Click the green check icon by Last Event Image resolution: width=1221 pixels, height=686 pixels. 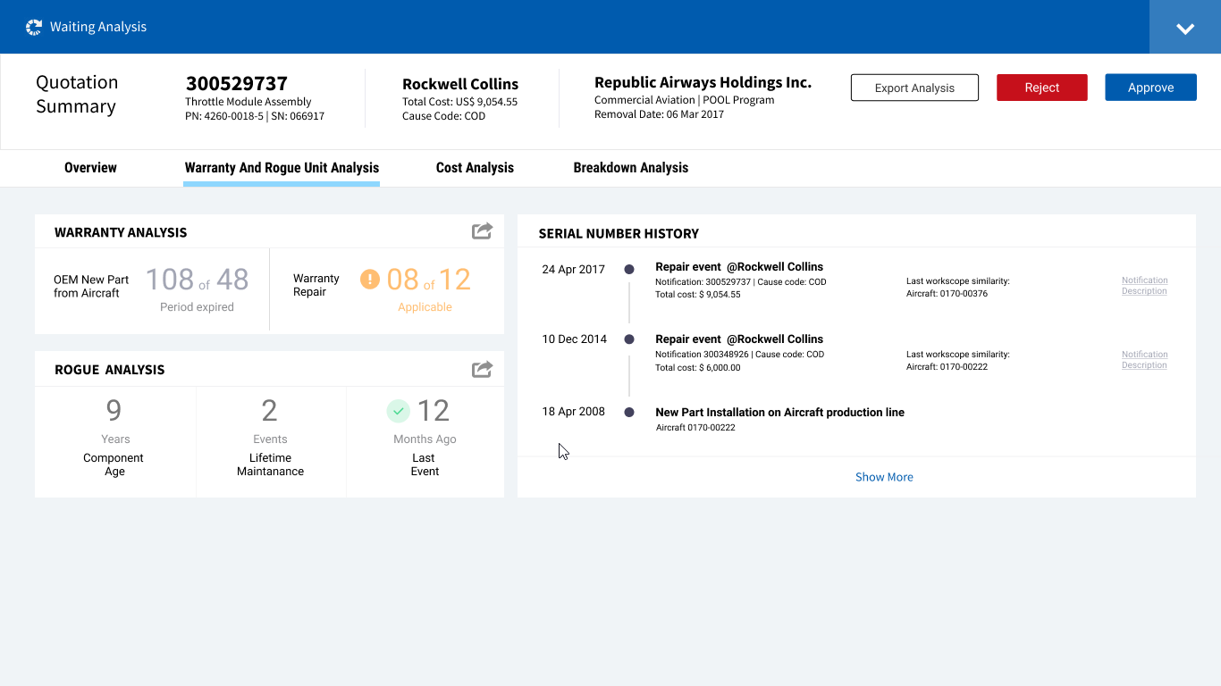[399, 411]
